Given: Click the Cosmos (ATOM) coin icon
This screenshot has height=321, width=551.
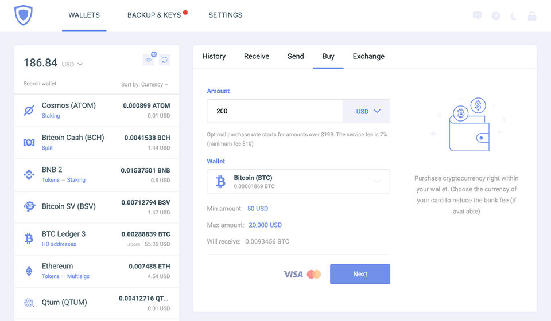Looking at the screenshot, I should pos(29,111).
